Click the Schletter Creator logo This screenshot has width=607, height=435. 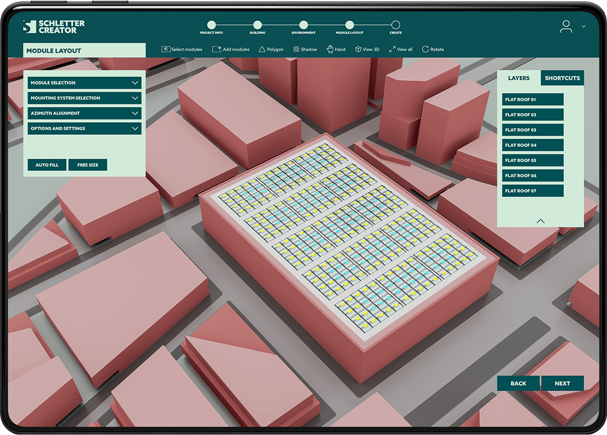tap(54, 26)
